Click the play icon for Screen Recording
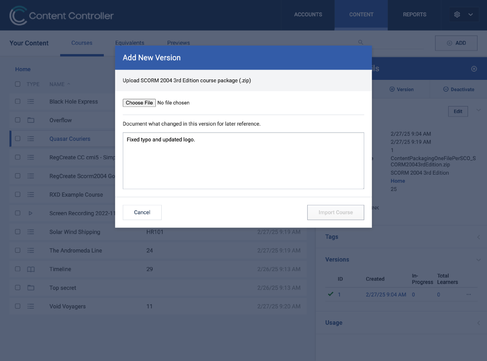The height and width of the screenshot is (361, 487). point(30,213)
